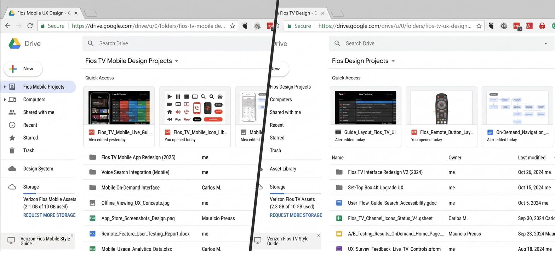Open Design System cloud in the left sidebar
This screenshot has width=555, height=257.
(x=38, y=169)
